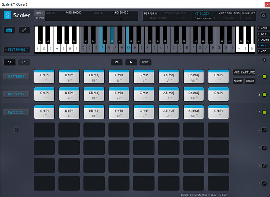The image size is (270, 197).
Task: Click the undo arrow button
Action: (9, 62)
